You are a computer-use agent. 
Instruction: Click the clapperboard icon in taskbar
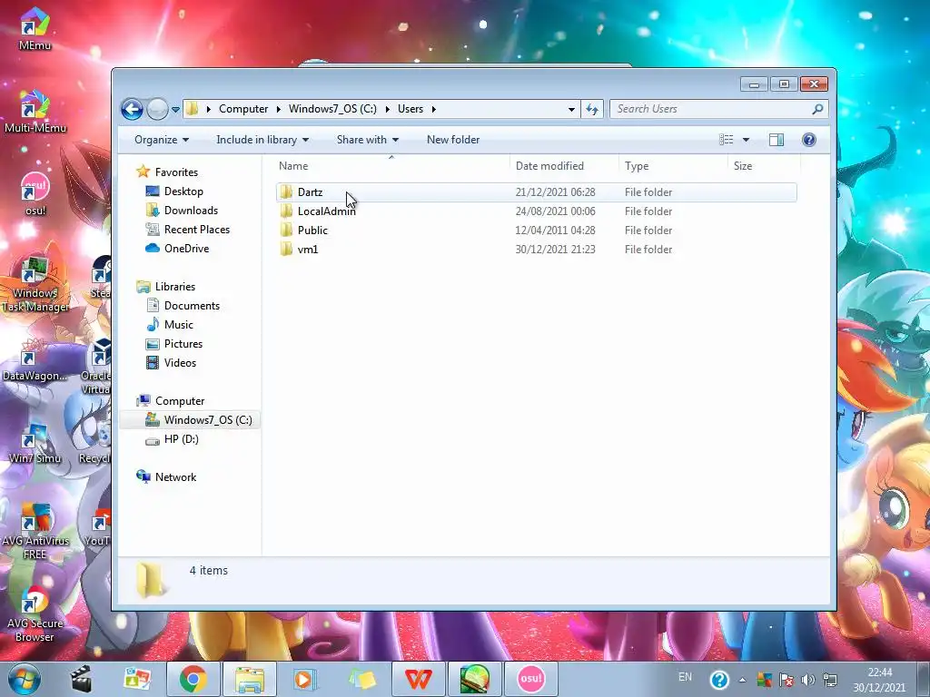point(81,679)
